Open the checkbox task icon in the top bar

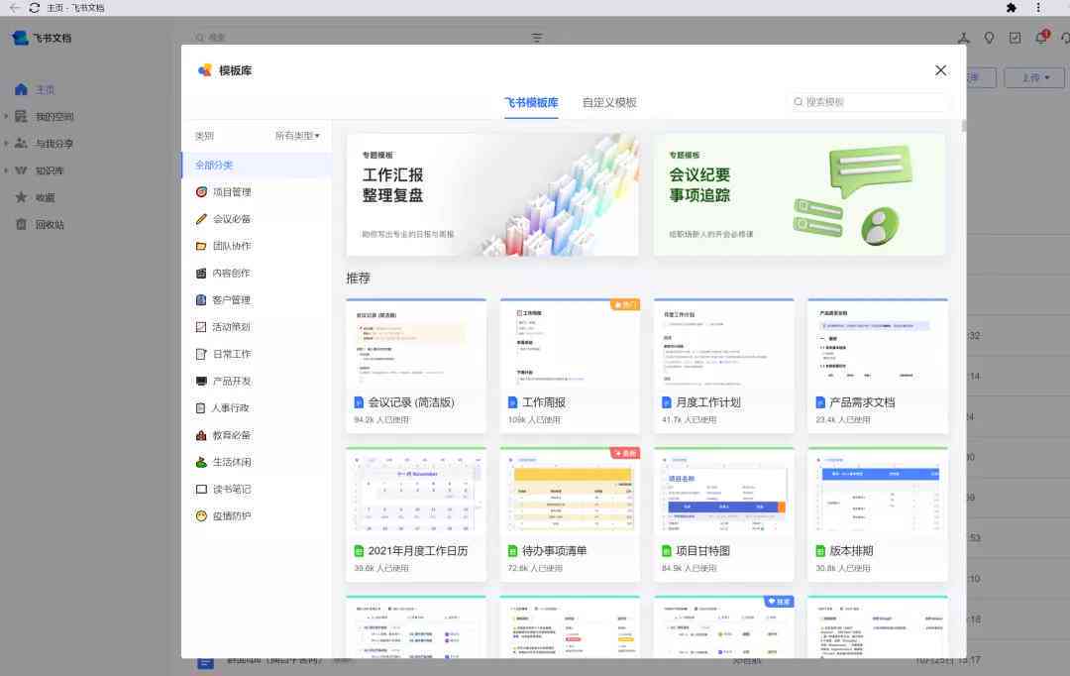pos(1016,38)
